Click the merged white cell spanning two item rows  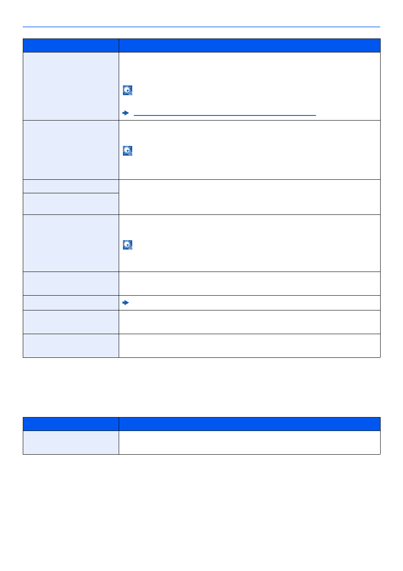(250, 197)
